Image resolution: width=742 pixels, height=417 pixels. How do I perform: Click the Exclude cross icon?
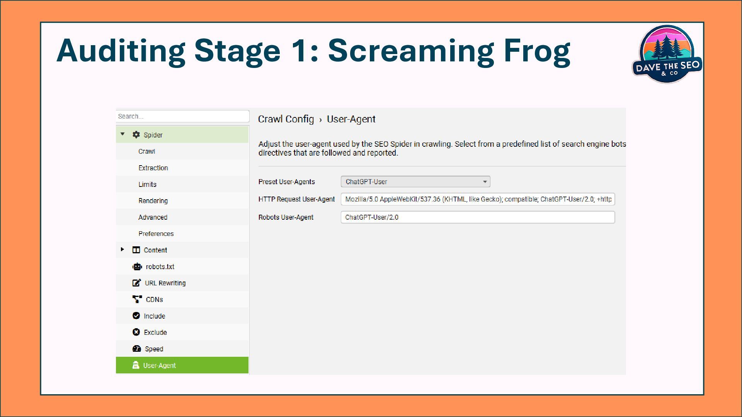click(x=136, y=332)
